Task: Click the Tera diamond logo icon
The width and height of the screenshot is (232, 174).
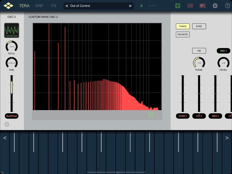Action: point(8,5)
